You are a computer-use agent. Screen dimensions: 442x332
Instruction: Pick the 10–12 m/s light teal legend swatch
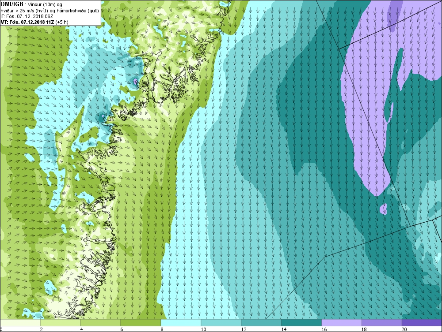tap(221, 323)
